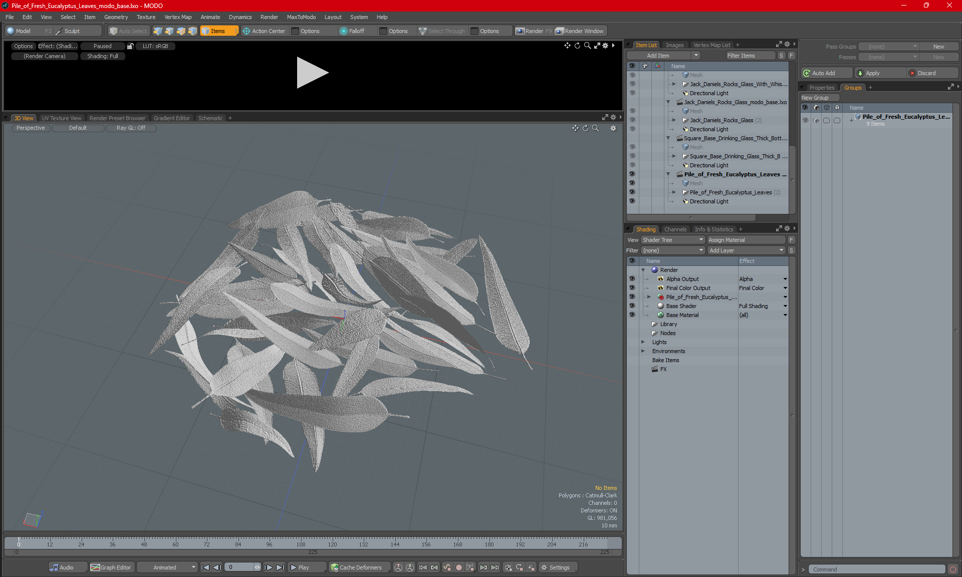The width and height of the screenshot is (962, 577).
Task: Open Add Layer dropdown
Action: point(746,250)
